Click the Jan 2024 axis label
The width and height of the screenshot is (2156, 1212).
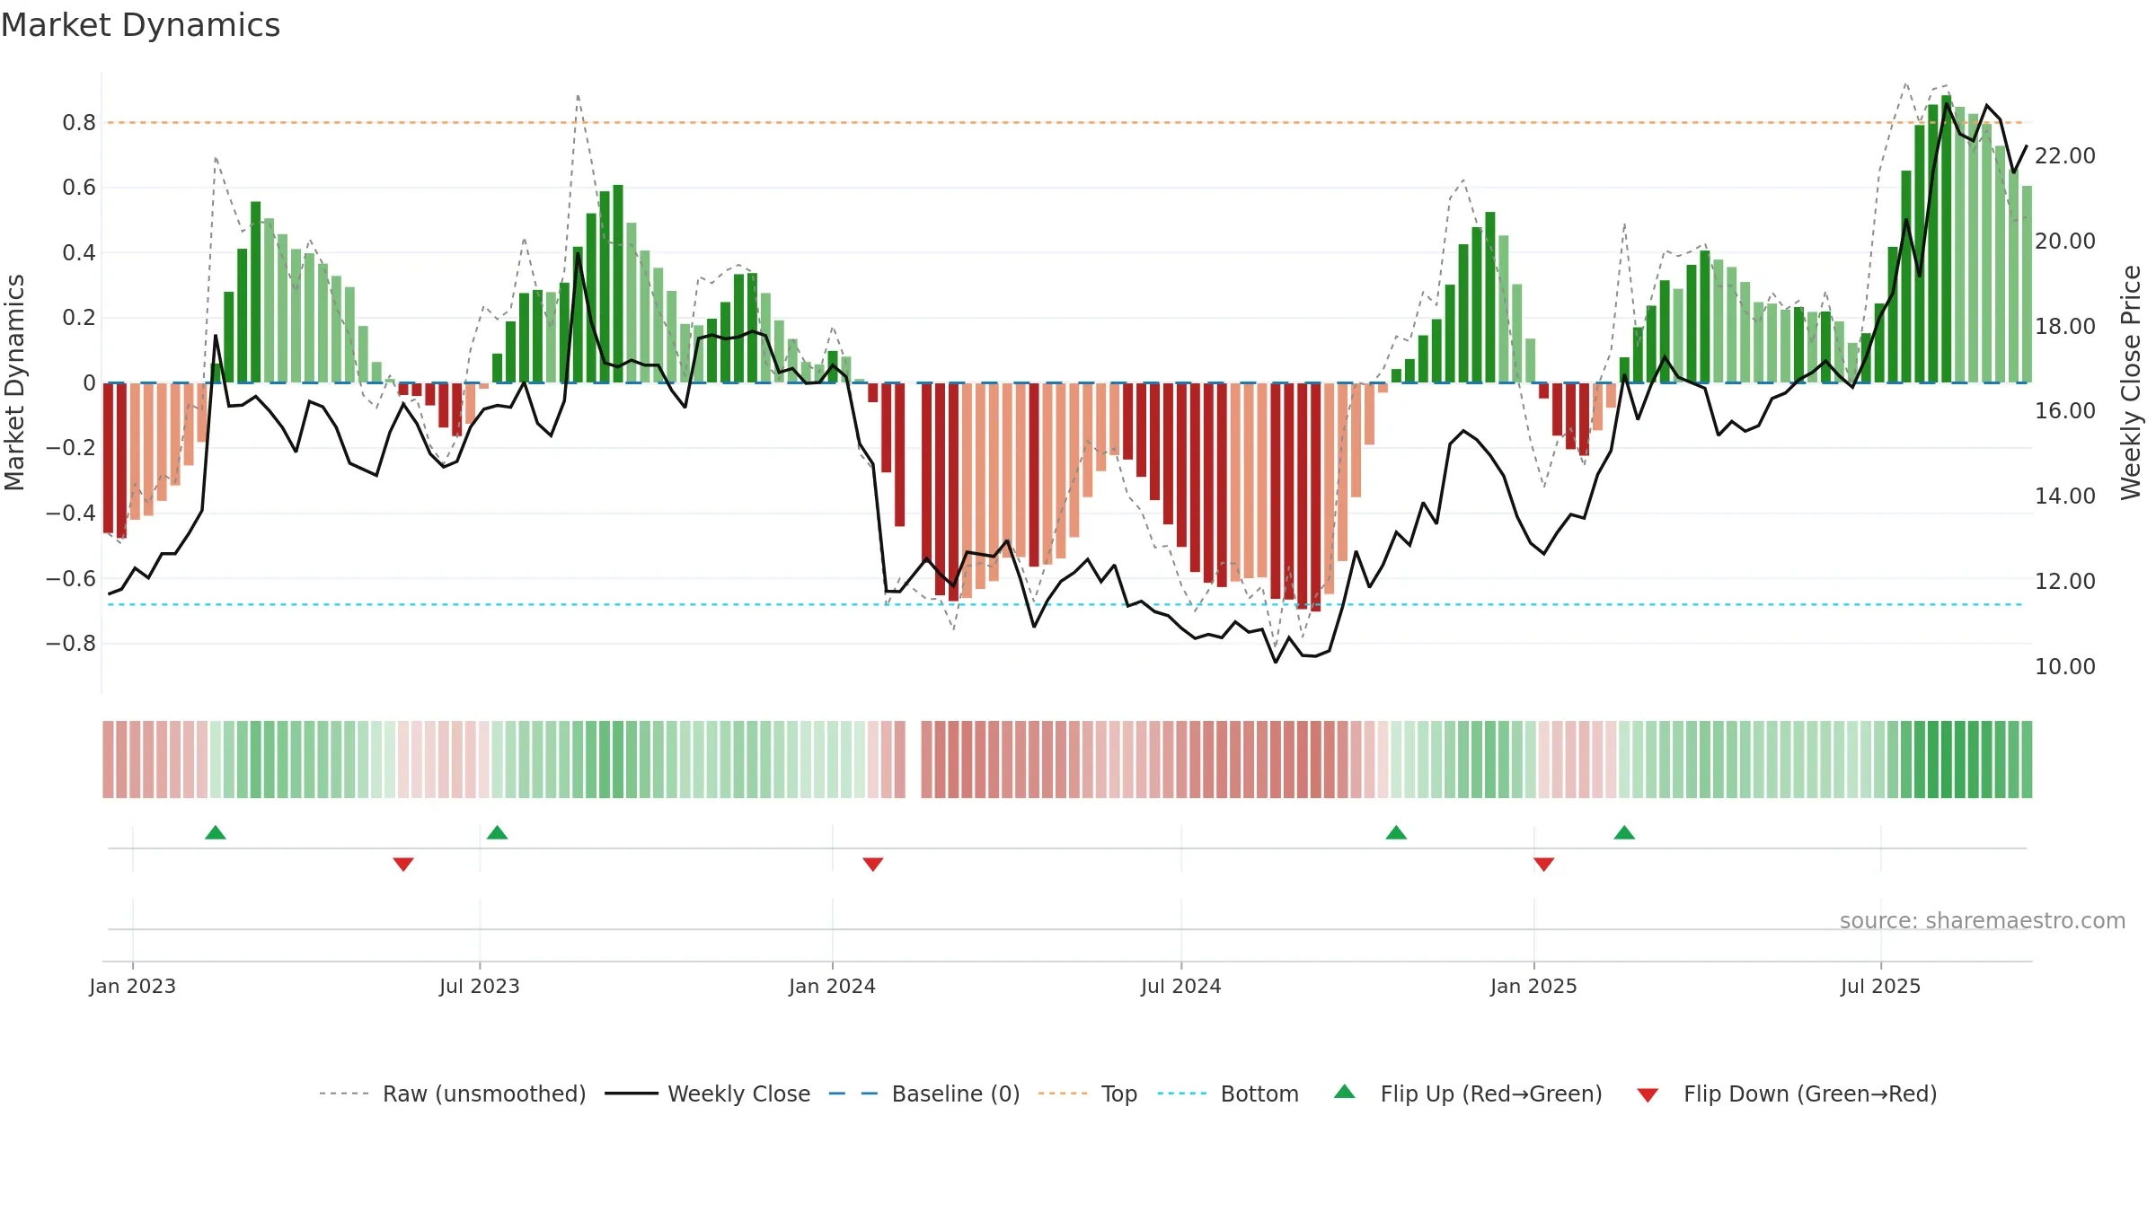(x=833, y=986)
